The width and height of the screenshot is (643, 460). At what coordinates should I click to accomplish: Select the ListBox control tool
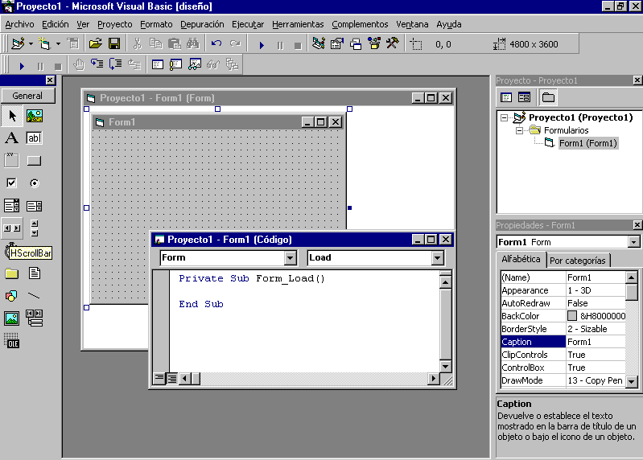click(x=35, y=206)
